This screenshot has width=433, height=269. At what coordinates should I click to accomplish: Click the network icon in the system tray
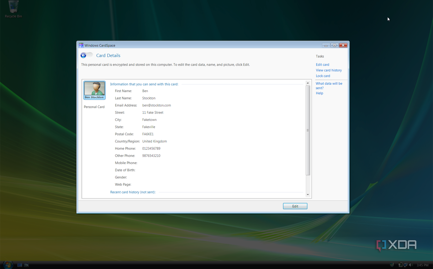(405, 265)
